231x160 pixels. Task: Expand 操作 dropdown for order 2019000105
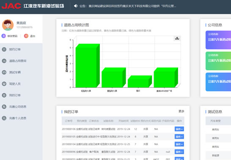[x=179, y=137]
